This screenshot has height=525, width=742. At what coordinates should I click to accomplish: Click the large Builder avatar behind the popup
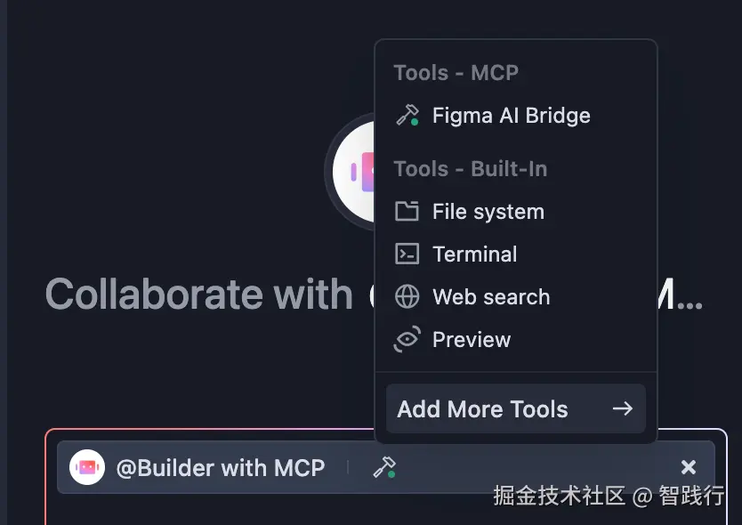point(354,172)
